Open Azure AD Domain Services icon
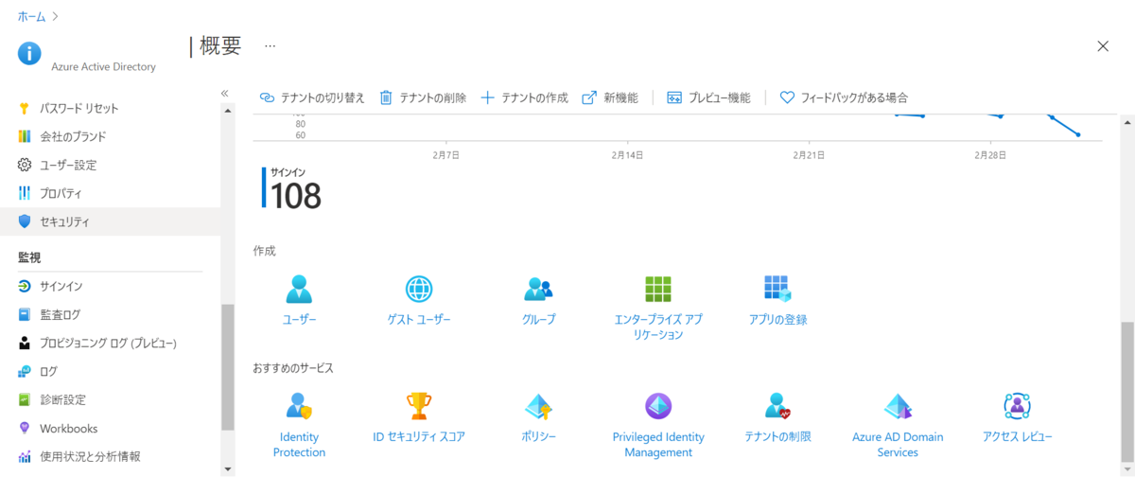The image size is (1135, 477). 898,407
